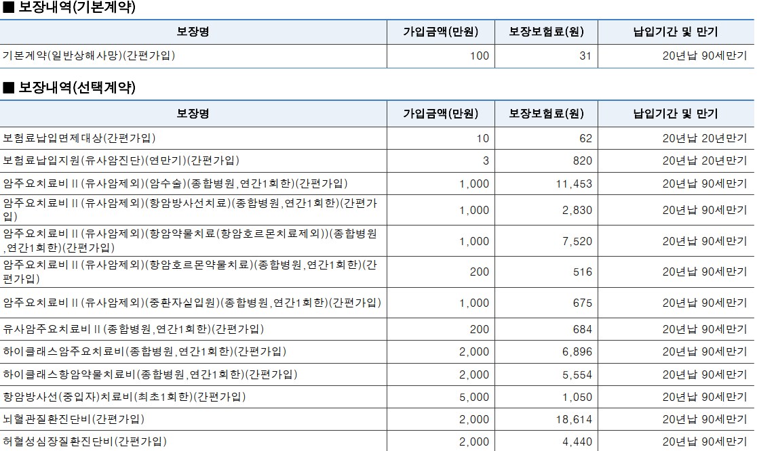Viewport: 757px width, 451px height.
Task: Click premium value '11,453'
Action: 574,184
